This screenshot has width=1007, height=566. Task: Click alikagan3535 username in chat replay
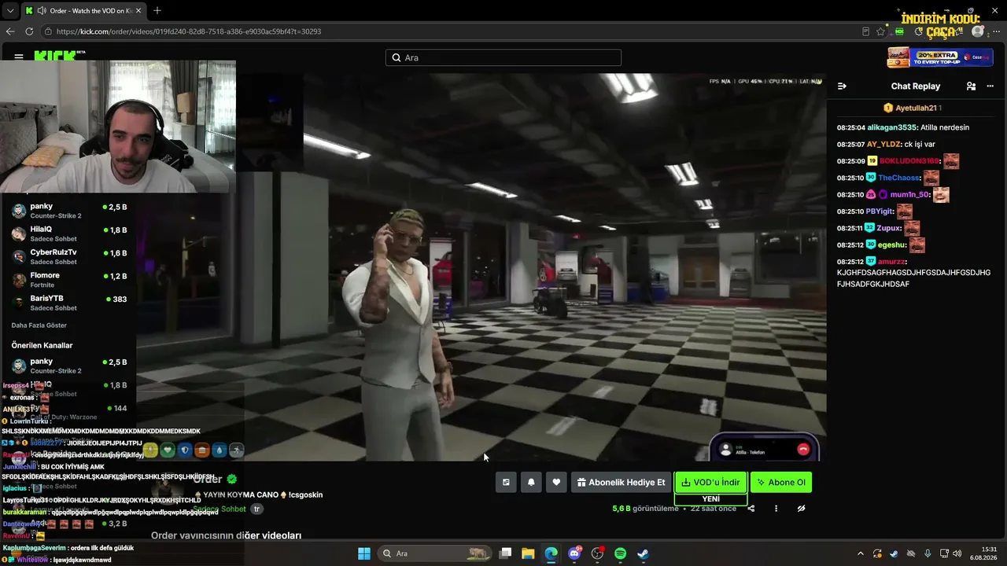click(892, 127)
